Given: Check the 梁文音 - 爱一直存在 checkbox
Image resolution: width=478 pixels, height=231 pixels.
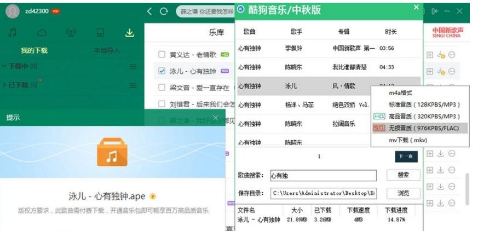Looking at the screenshot, I should click(162, 88).
